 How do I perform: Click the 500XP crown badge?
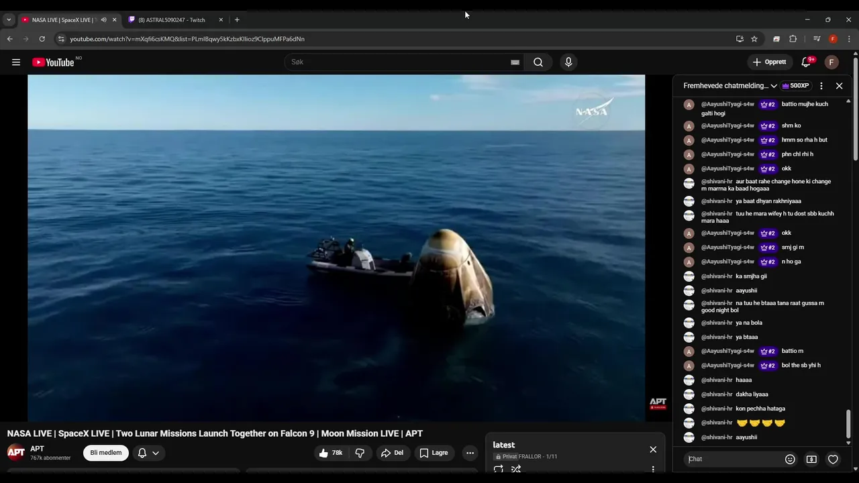[796, 86]
